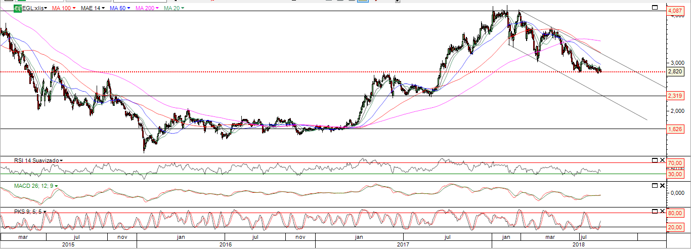The height and width of the screenshot is (249, 691).
Task: Close the MACD 26; 12; 9 panel
Action: [663, 186]
